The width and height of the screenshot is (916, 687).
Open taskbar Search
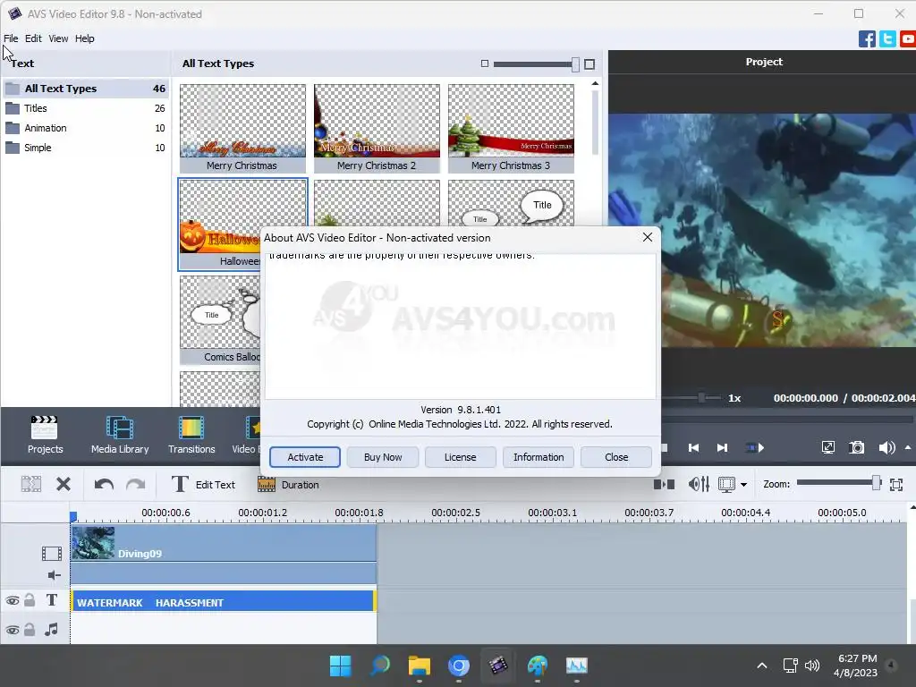(379, 666)
